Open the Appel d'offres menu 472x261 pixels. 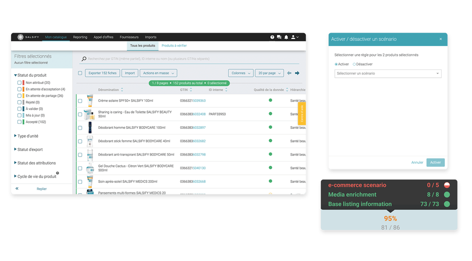click(x=103, y=37)
